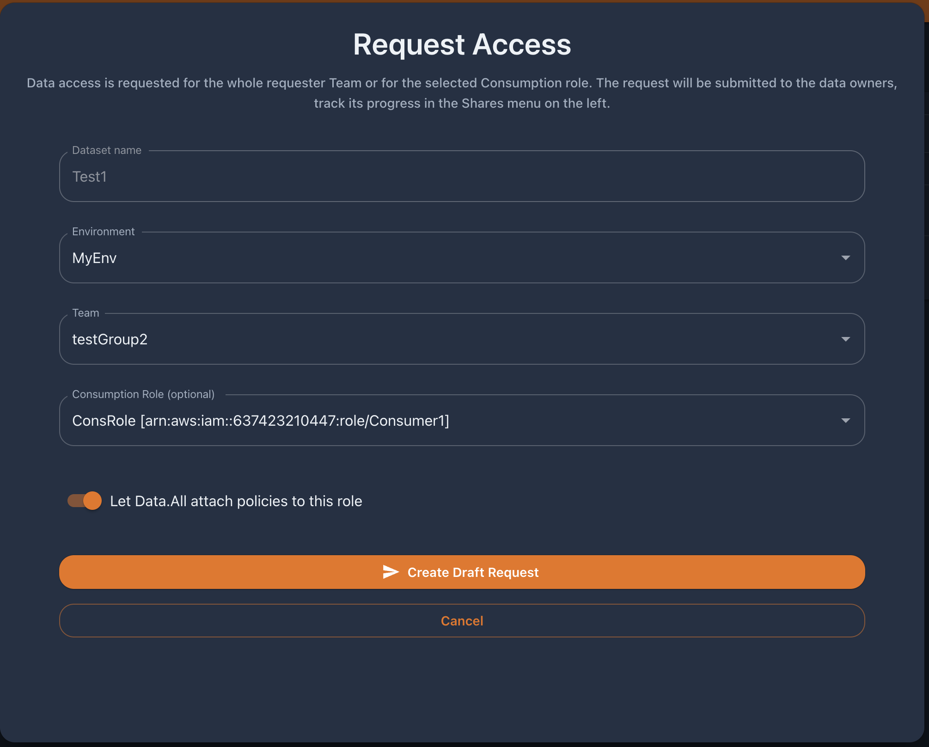
Task: Click the send arrow icon on Create Draft Request
Action: tap(391, 572)
